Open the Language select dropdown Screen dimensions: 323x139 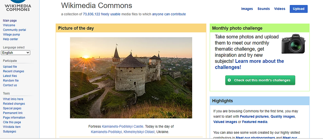click(15, 53)
